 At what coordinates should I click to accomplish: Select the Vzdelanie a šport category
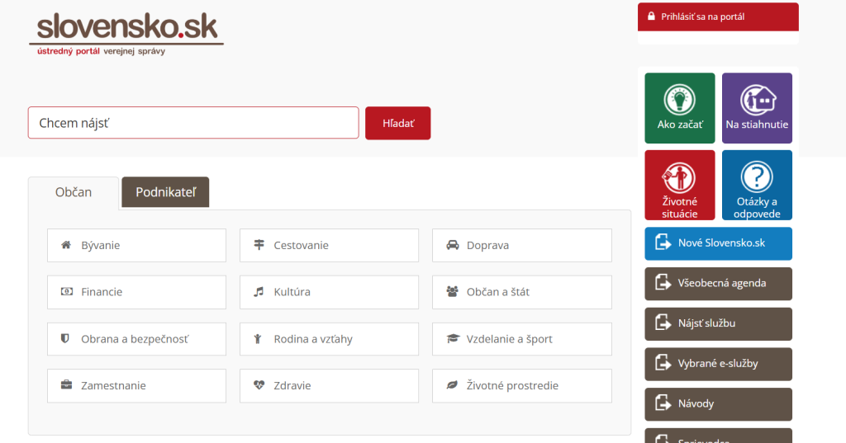pyautogui.click(x=521, y=339)
